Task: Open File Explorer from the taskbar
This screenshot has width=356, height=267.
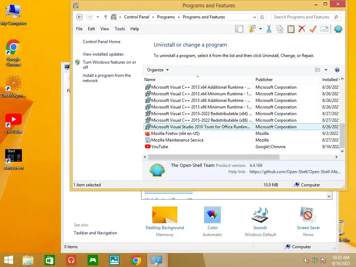Action: [x=28, y=260]
